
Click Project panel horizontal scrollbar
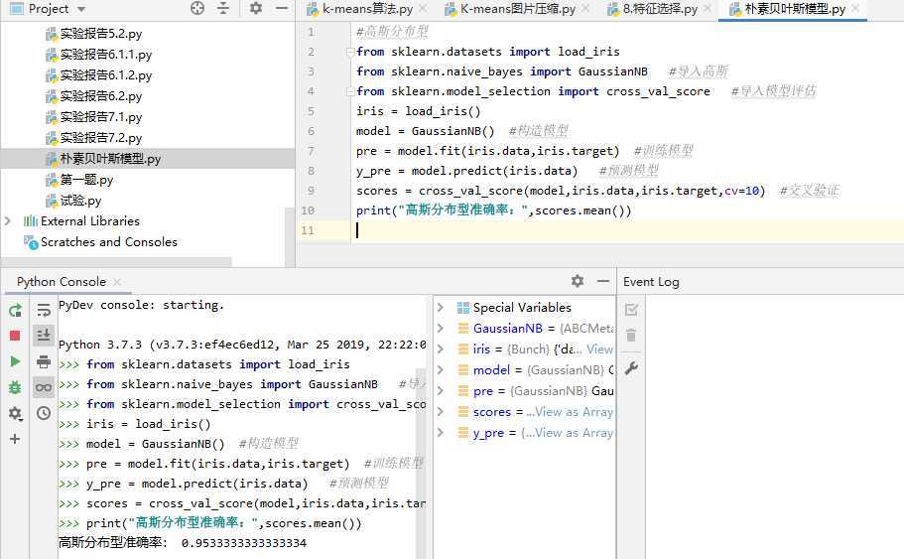[x=116, y=262]
